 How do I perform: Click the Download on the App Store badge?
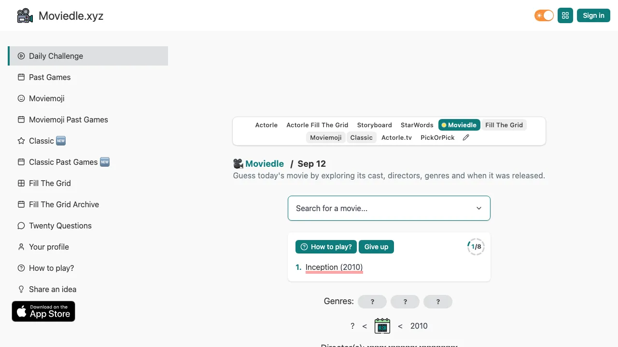coord(43,311)
